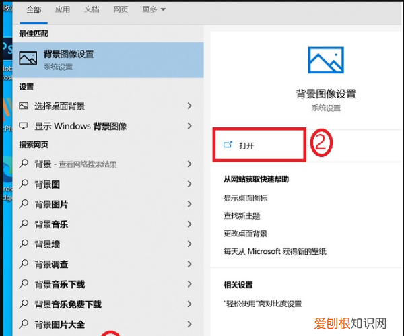Select the 全部 search tab
This screenshot has height=336, width=404.
[34, 10]
